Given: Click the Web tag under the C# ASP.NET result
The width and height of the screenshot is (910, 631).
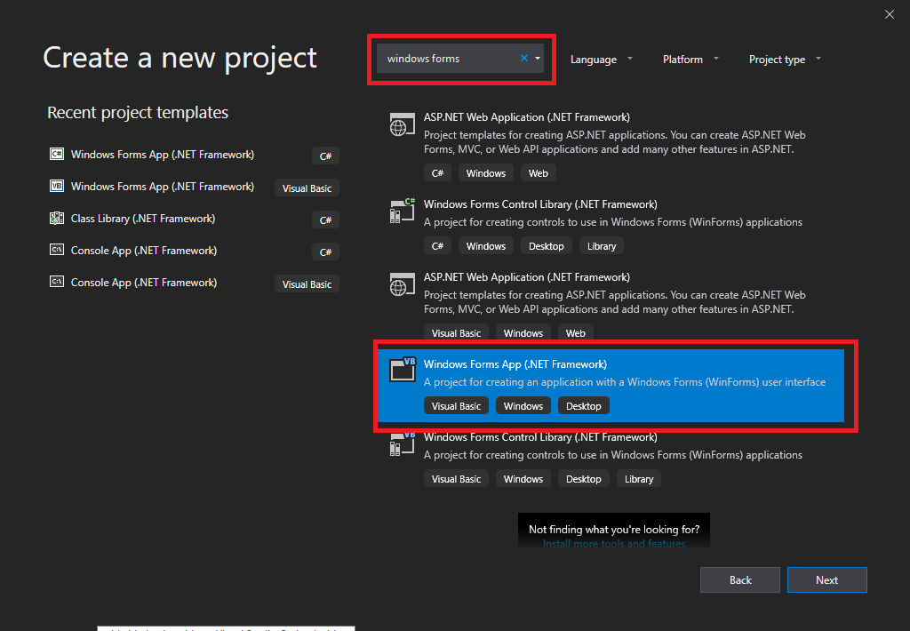Looking at the screenshot, I should click(538, 173).
